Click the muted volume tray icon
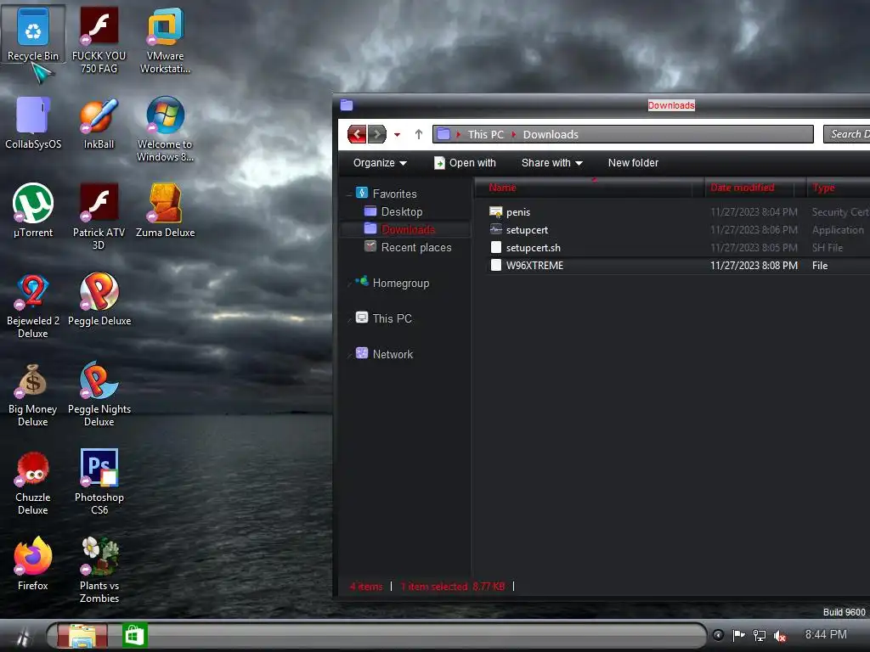This screenshot has width=870, height=652. [780, 636]
